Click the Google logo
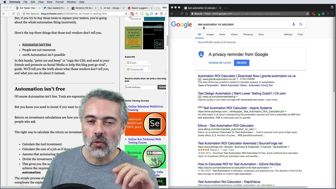The width and height of the screenshot is (336, 189). point(182,25)
